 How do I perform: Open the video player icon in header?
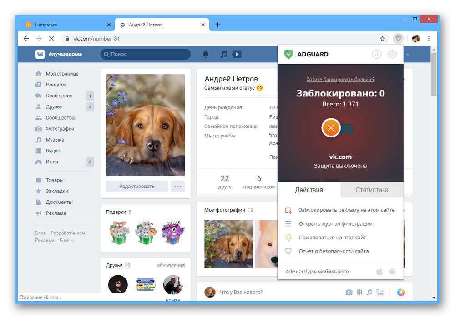tap(237, 54)
